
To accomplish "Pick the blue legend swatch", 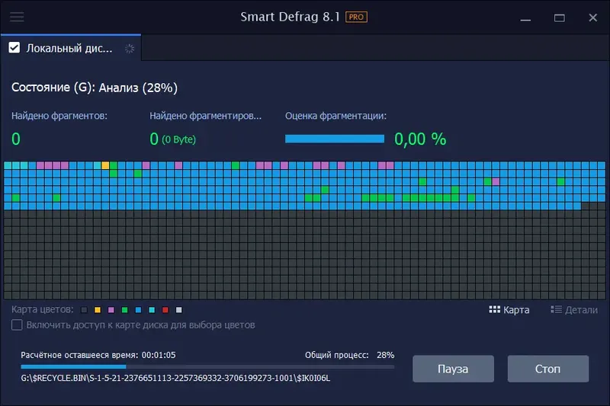I will (138, 310).
